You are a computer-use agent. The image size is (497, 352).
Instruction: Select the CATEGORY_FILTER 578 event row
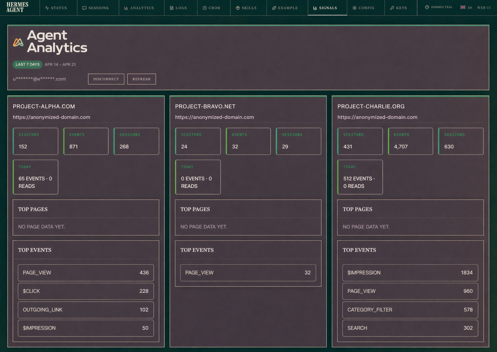pyautogui.click(x=410, y=310)
